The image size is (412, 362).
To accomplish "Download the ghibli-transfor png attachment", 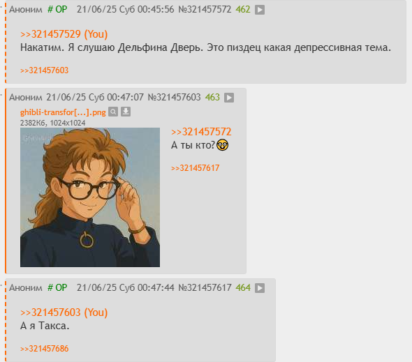I will pos(126,112).
